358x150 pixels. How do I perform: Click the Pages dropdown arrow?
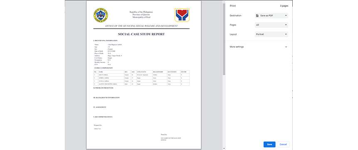pos(286,25)
